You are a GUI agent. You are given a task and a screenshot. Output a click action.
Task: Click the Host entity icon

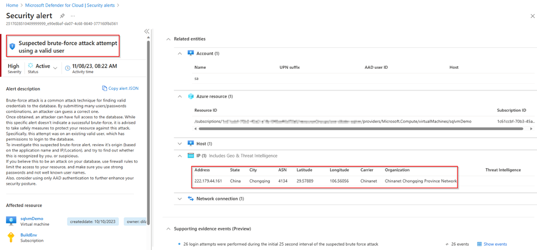coord(191,144)
